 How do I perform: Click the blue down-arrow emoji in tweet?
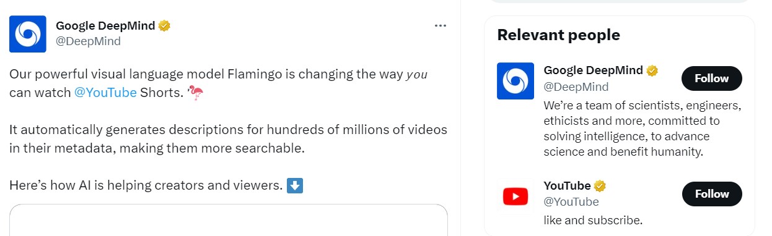tap(296, 185)
